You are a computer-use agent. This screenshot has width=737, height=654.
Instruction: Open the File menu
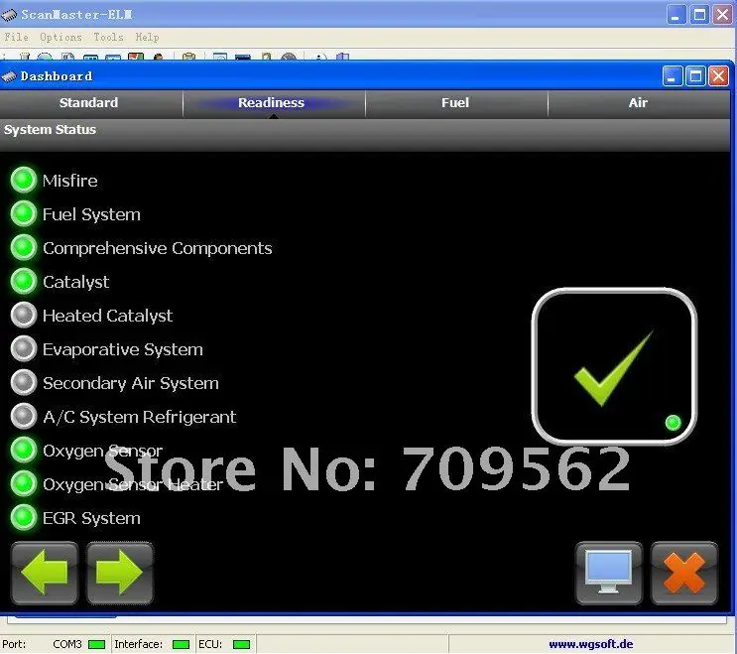(x=17, y=37)
